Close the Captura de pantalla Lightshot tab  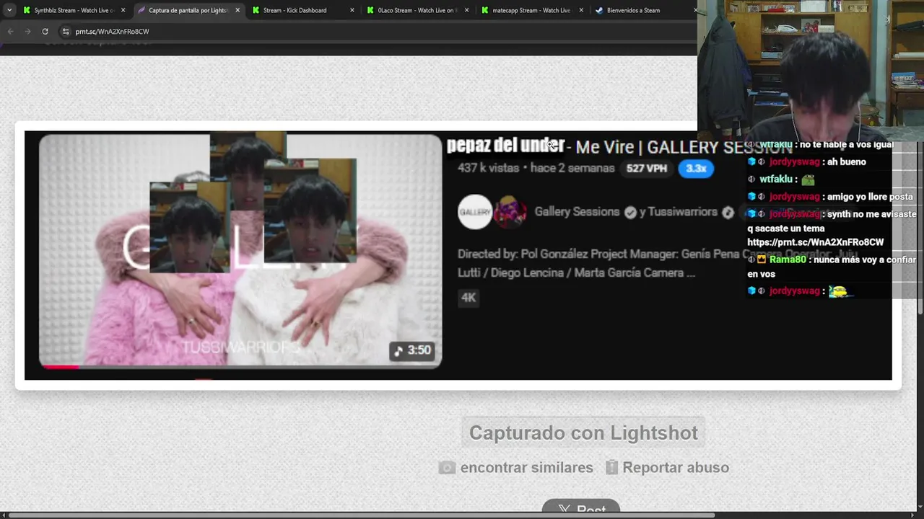click(x=237, y=10)
